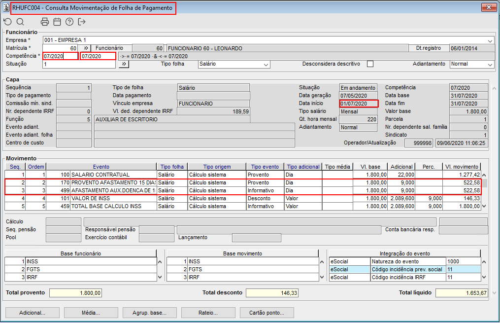Click the magnifier search icon
This screenshot has width=500, height=323.
20,22
